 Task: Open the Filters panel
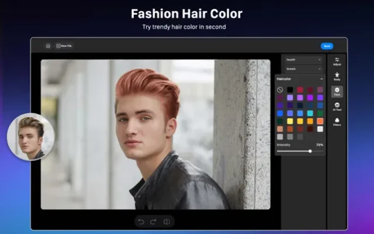pos(337,122)
